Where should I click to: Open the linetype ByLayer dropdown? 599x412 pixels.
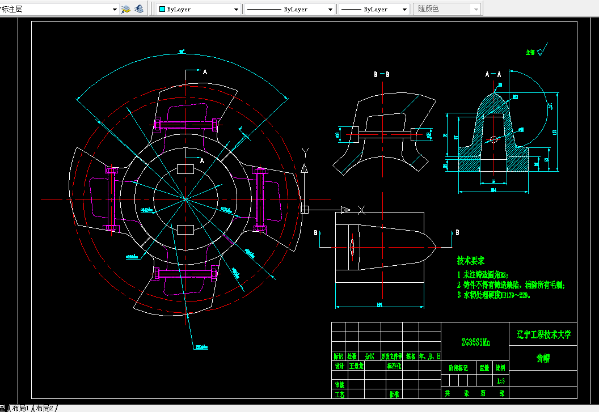click(330, 10)
